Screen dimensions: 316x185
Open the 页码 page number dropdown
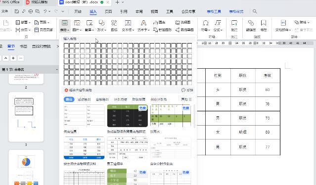point(42,22)
